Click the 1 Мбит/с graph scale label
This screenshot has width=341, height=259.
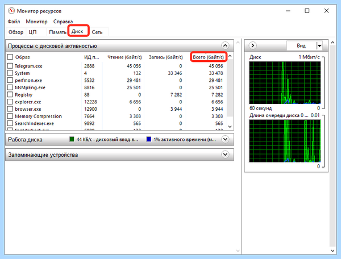point(309,57)
